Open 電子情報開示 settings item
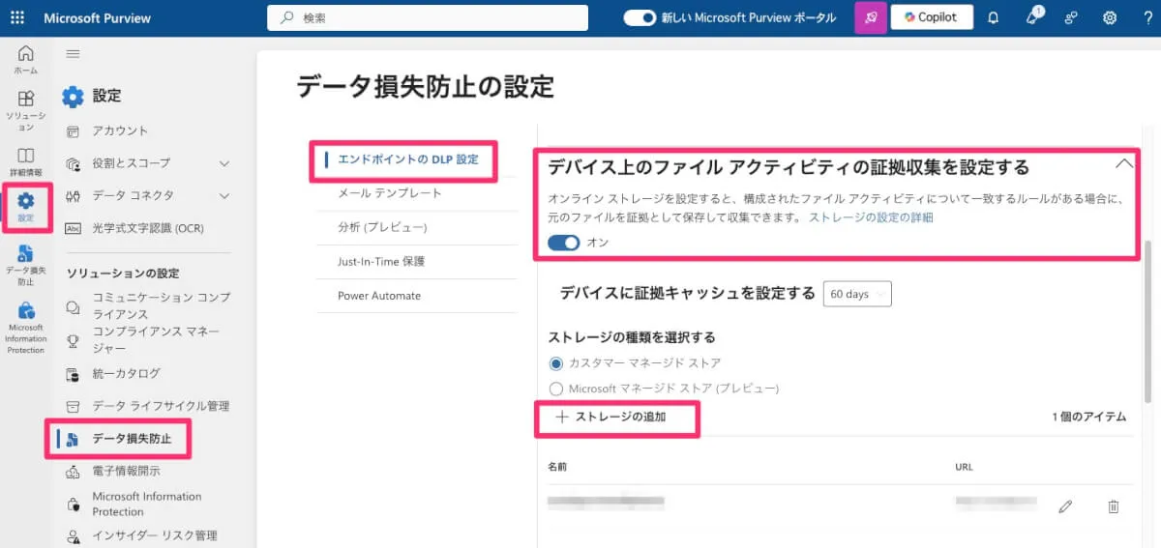 126,472
